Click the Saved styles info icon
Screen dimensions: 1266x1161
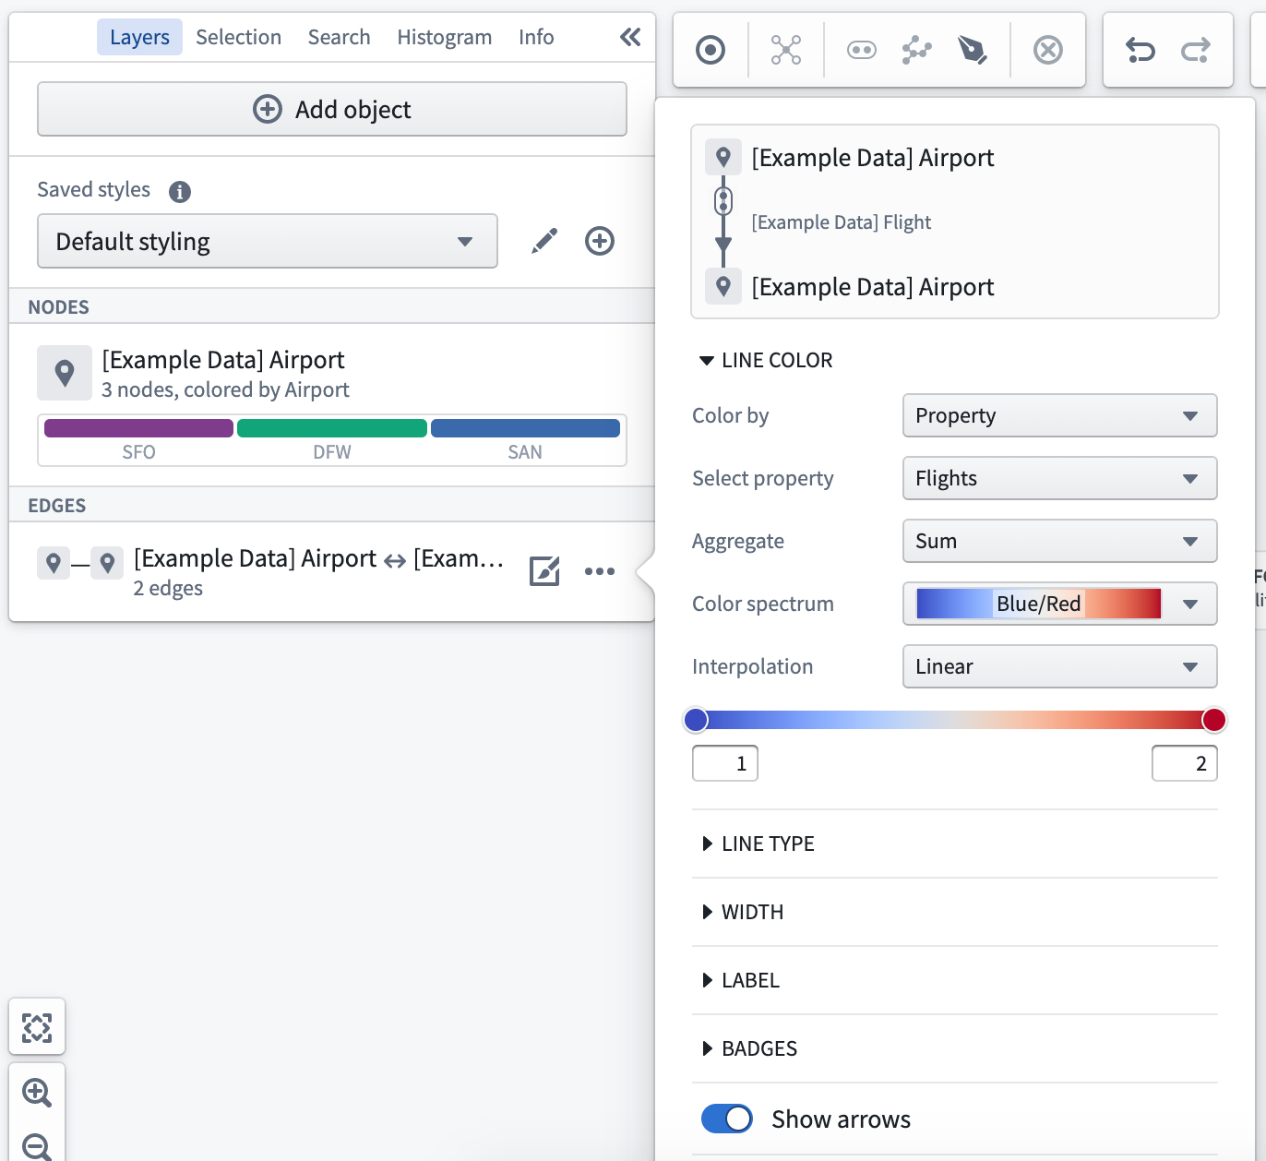pos(180,191)
